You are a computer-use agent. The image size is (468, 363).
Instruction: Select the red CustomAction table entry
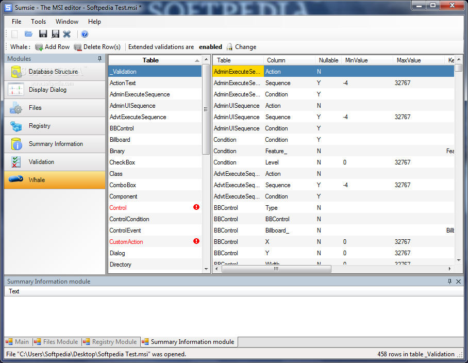pyautogui.click(x=155, y=242)
